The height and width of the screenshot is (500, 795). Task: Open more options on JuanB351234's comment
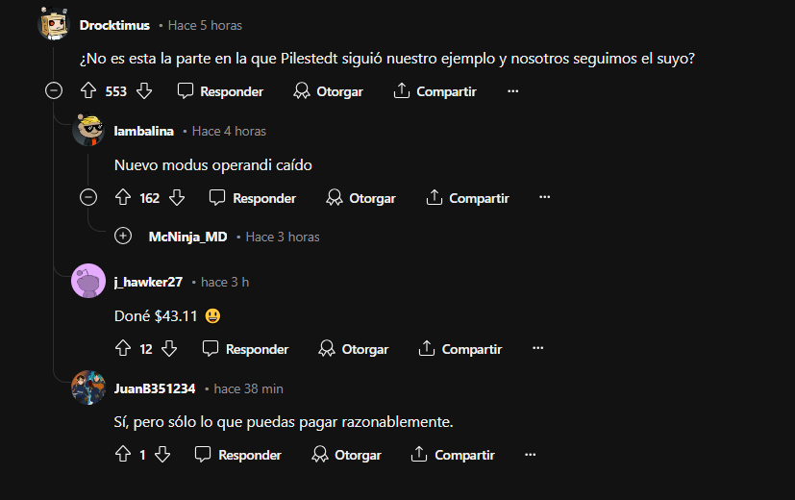click(531, 455)
